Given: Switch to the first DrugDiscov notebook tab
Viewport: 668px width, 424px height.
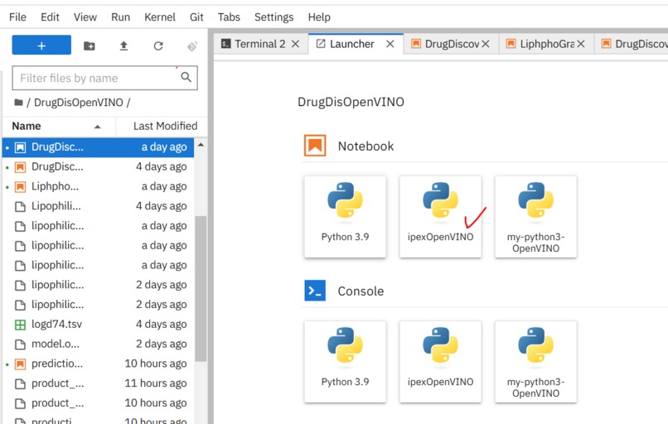Looking at the screenshot, I should click(452, 44).
